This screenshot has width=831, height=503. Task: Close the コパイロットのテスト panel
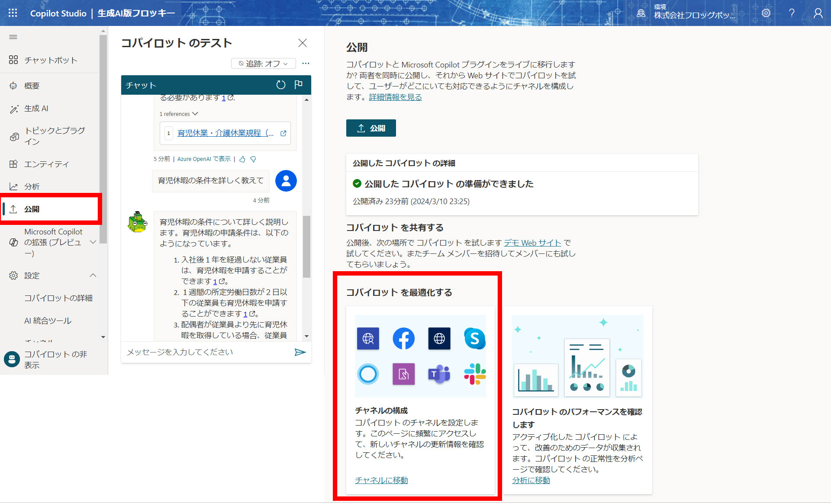pyautogui.click(x=303, y=42)
